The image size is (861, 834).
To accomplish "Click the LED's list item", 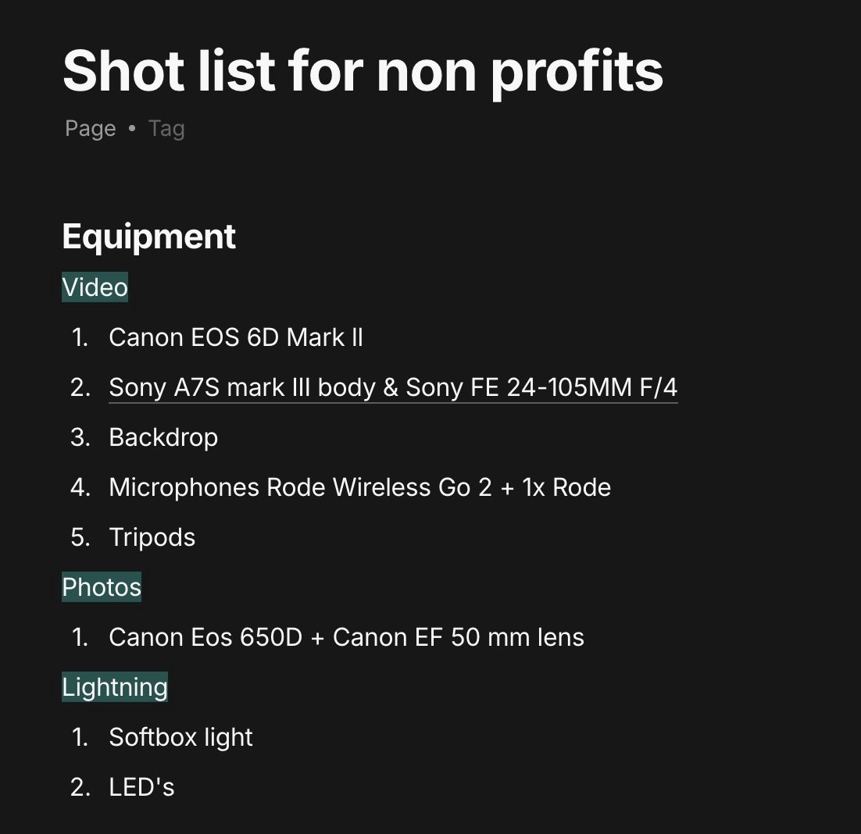I will tap(141, 787).
